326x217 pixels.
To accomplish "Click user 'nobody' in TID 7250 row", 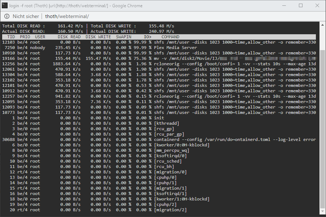I will tap(38, 48).
